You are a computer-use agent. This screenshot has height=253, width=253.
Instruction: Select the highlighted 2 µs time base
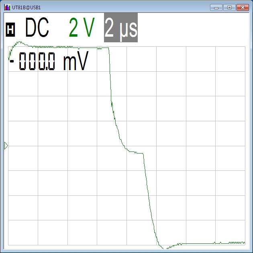pyautogui.click(x=120, y=28)
